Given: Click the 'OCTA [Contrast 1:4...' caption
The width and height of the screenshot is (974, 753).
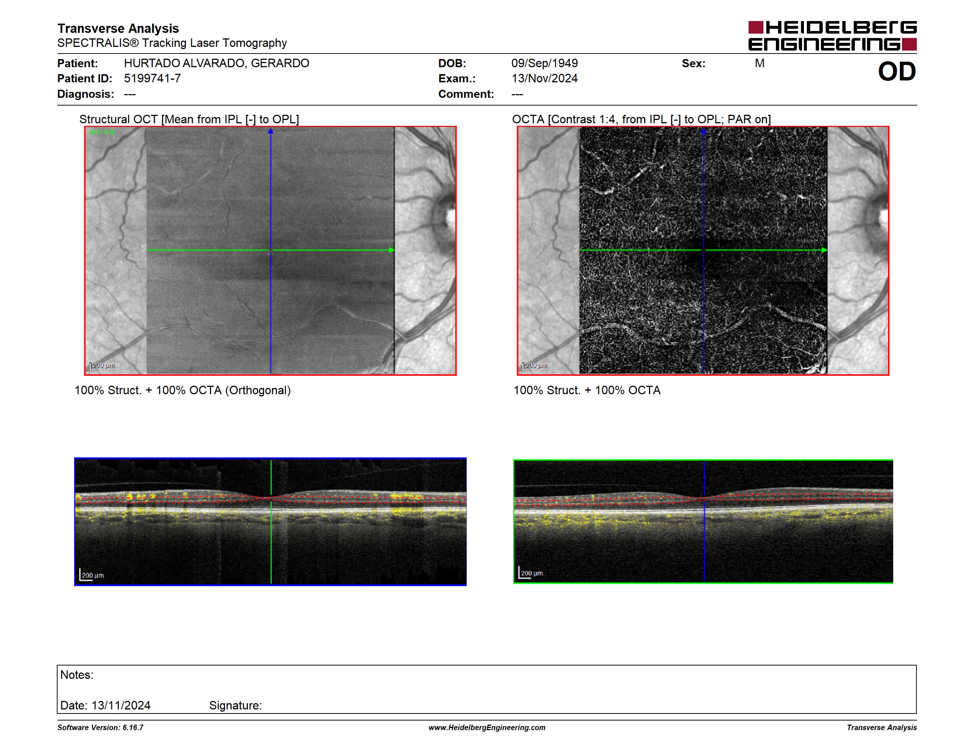Looking at the screenshot, I should coord(641,120).
